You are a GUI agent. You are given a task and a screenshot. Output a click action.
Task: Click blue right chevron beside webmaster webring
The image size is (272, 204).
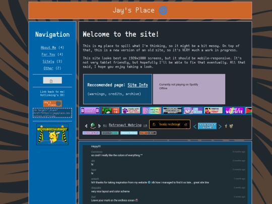(220, 126)
